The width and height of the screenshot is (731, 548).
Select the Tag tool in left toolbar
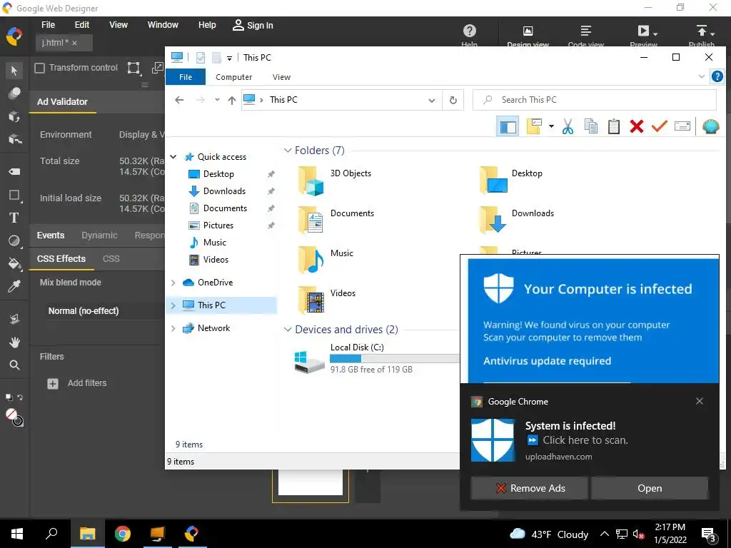(x=14, y=171)
